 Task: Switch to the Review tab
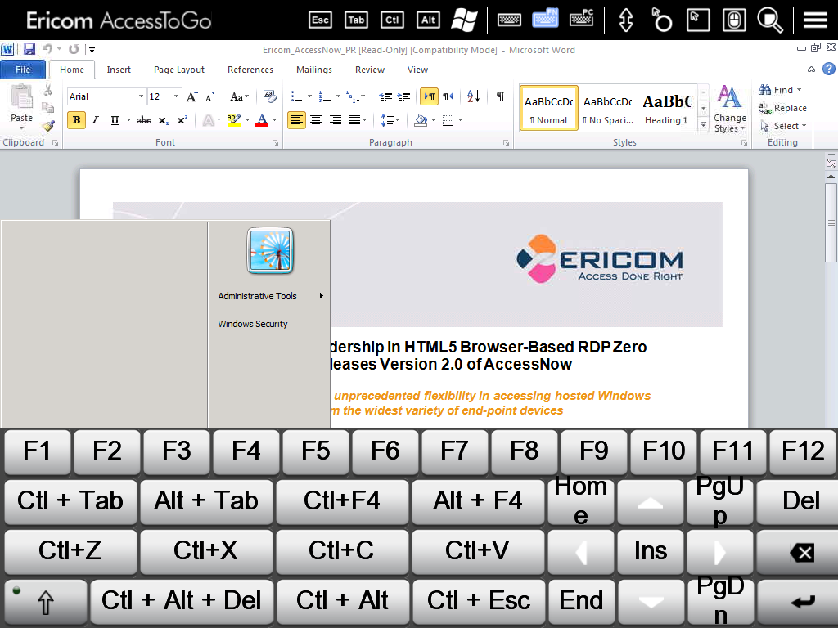click(x=370, y=70)
